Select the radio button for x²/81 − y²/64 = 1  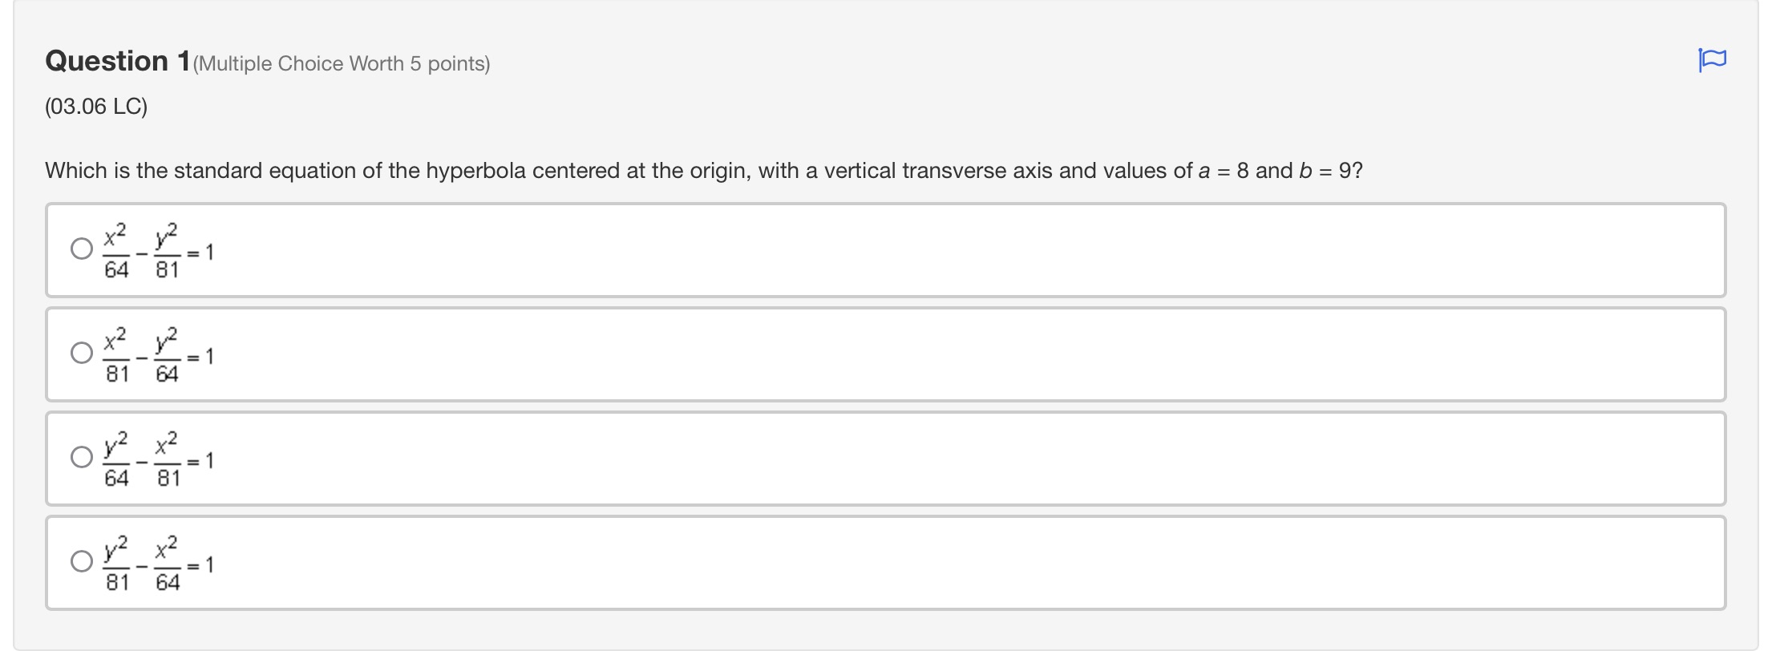point(80,352)
